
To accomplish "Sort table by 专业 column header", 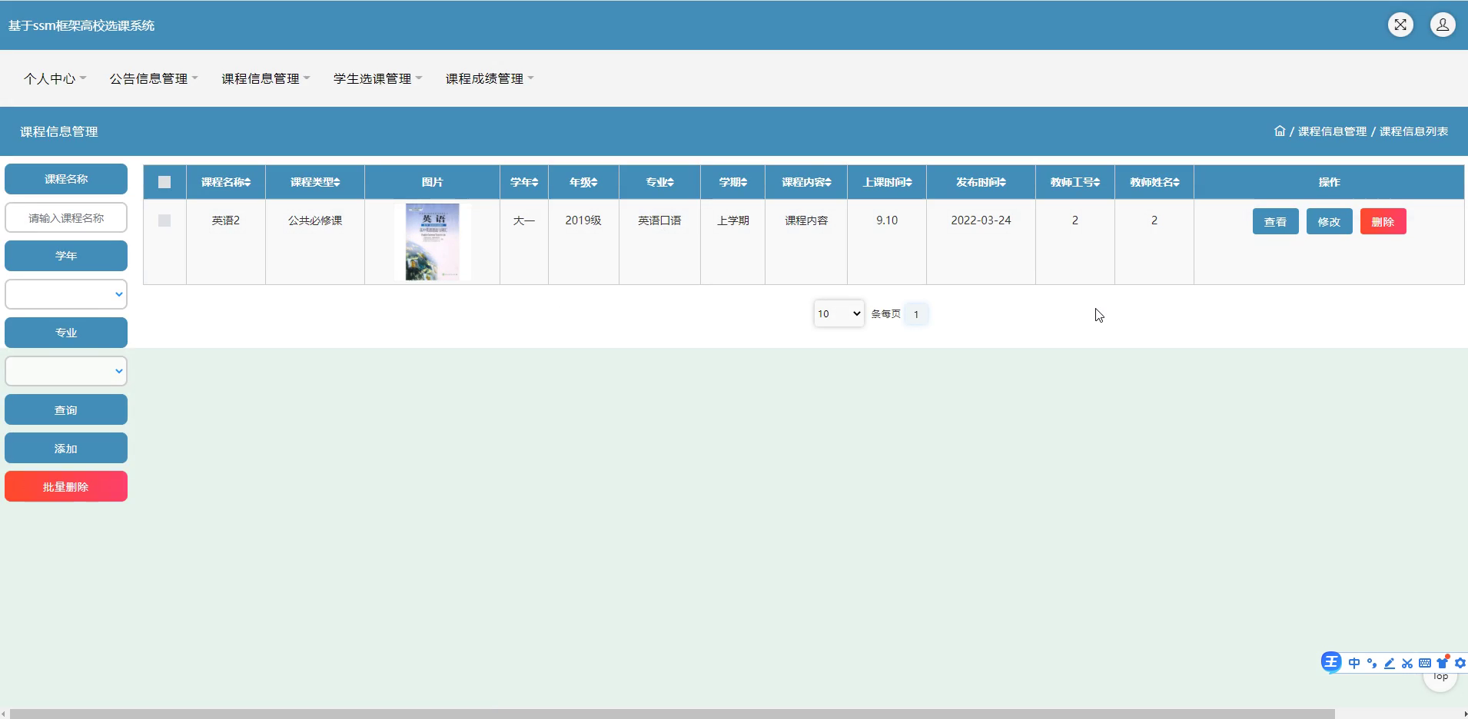I will (x=659, y=182).
